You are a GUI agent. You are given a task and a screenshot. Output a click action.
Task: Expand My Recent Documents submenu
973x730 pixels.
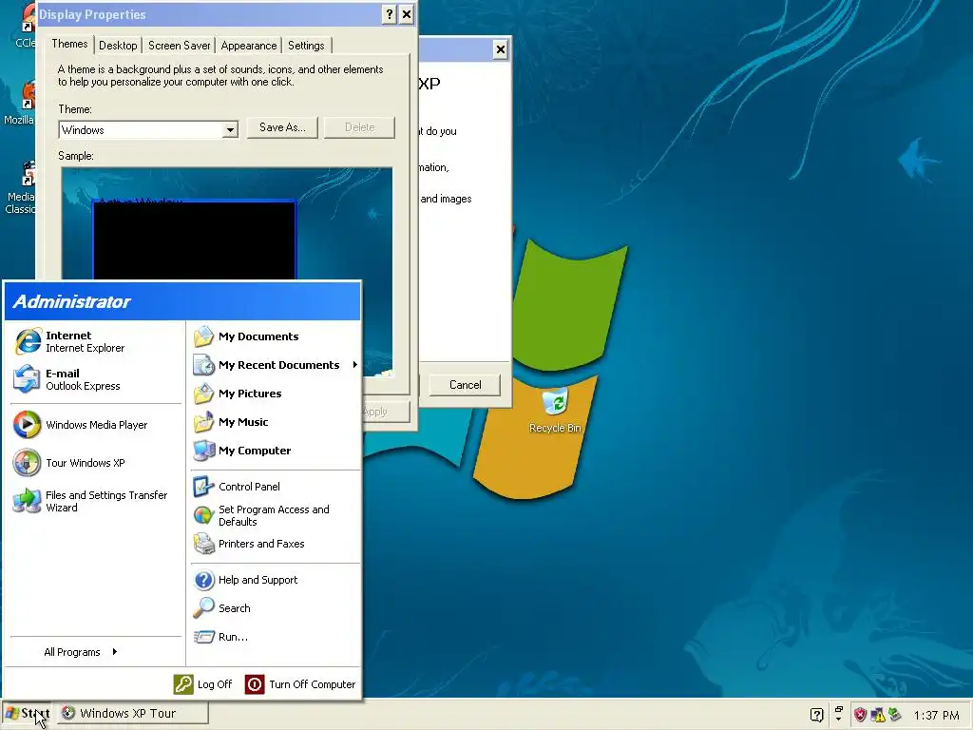275,365
